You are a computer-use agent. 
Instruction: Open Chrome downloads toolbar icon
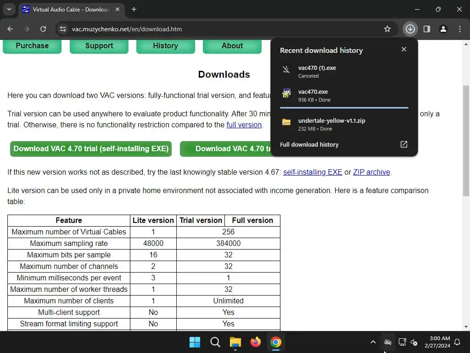click(410, 29)
